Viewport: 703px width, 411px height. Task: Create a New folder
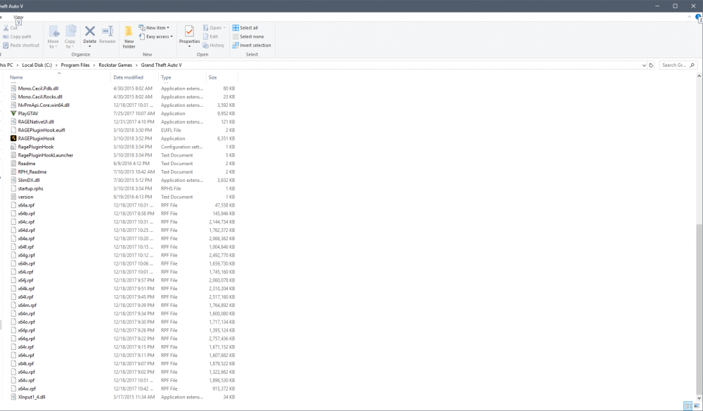[129, 37]
